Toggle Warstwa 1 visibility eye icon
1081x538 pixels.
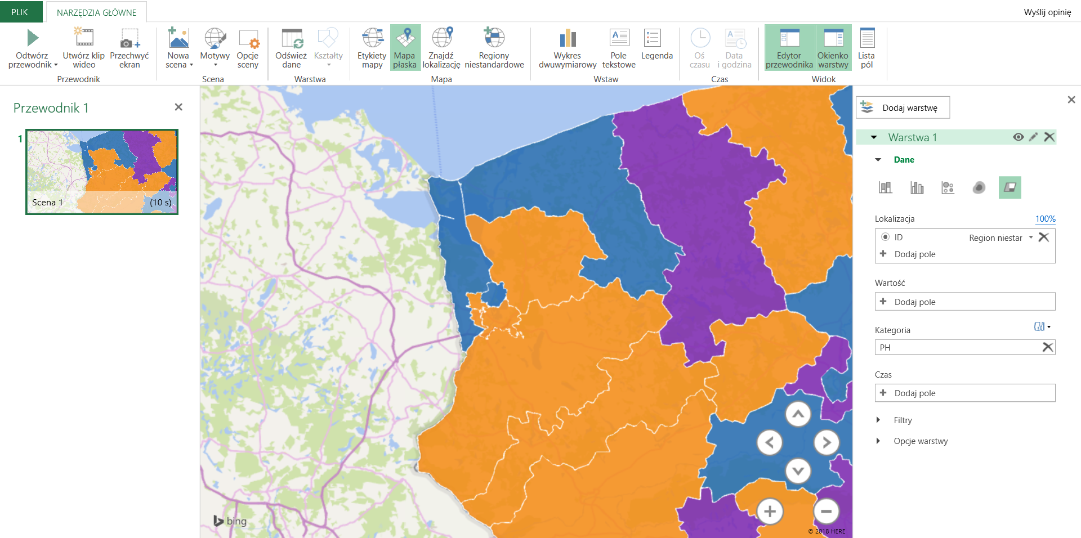[1018, 137]
